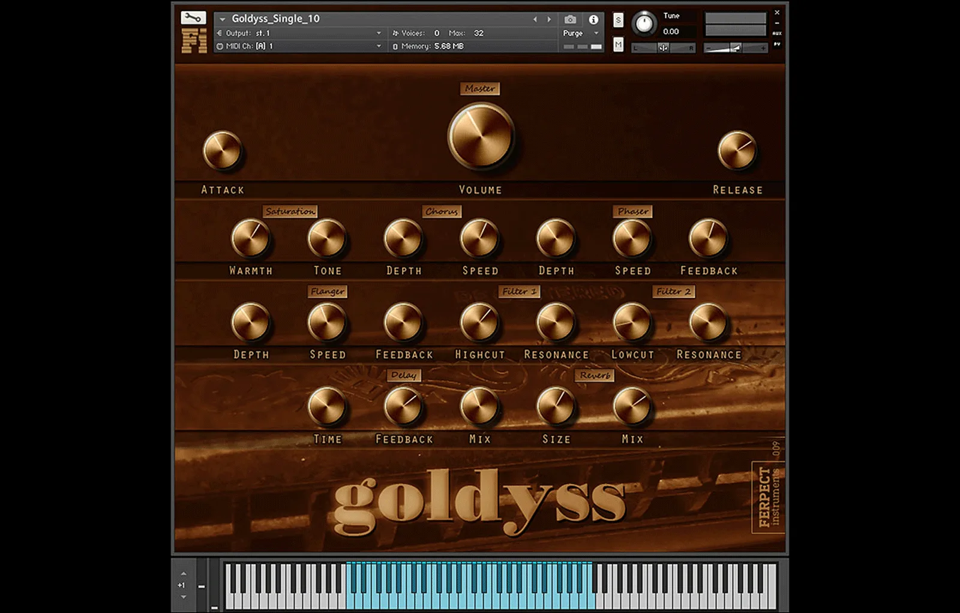Click the Filter 1 Resonance knob
960x613 pixels.
(556, 322)
